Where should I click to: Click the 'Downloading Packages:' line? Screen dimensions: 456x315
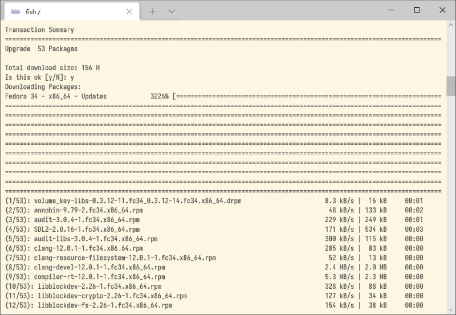point(43,87)
